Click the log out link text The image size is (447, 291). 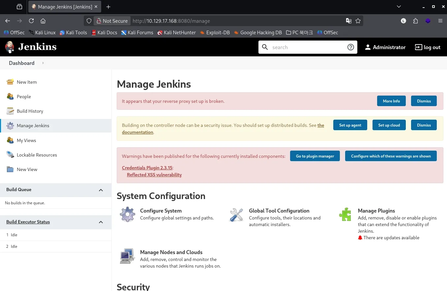tap(432, 47)
